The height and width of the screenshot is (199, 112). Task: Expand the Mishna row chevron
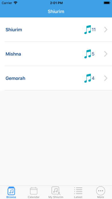106,54
